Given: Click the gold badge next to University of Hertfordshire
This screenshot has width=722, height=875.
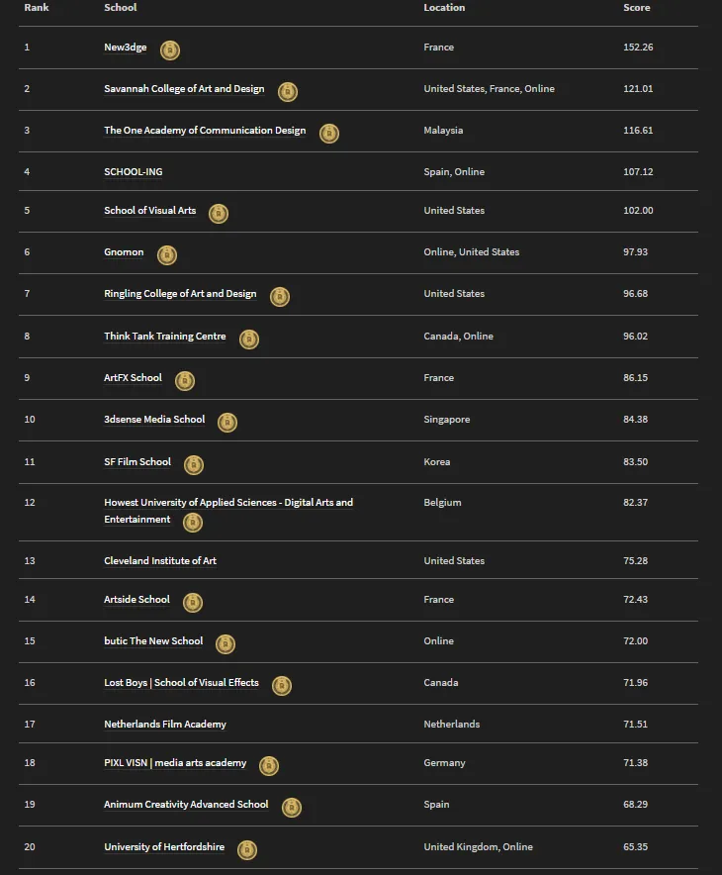Looking at the screenshot, I should pyautogui.click(x=247, y=850).
